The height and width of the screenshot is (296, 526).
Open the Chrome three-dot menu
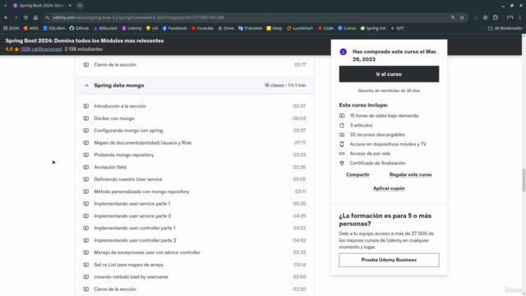520,17
